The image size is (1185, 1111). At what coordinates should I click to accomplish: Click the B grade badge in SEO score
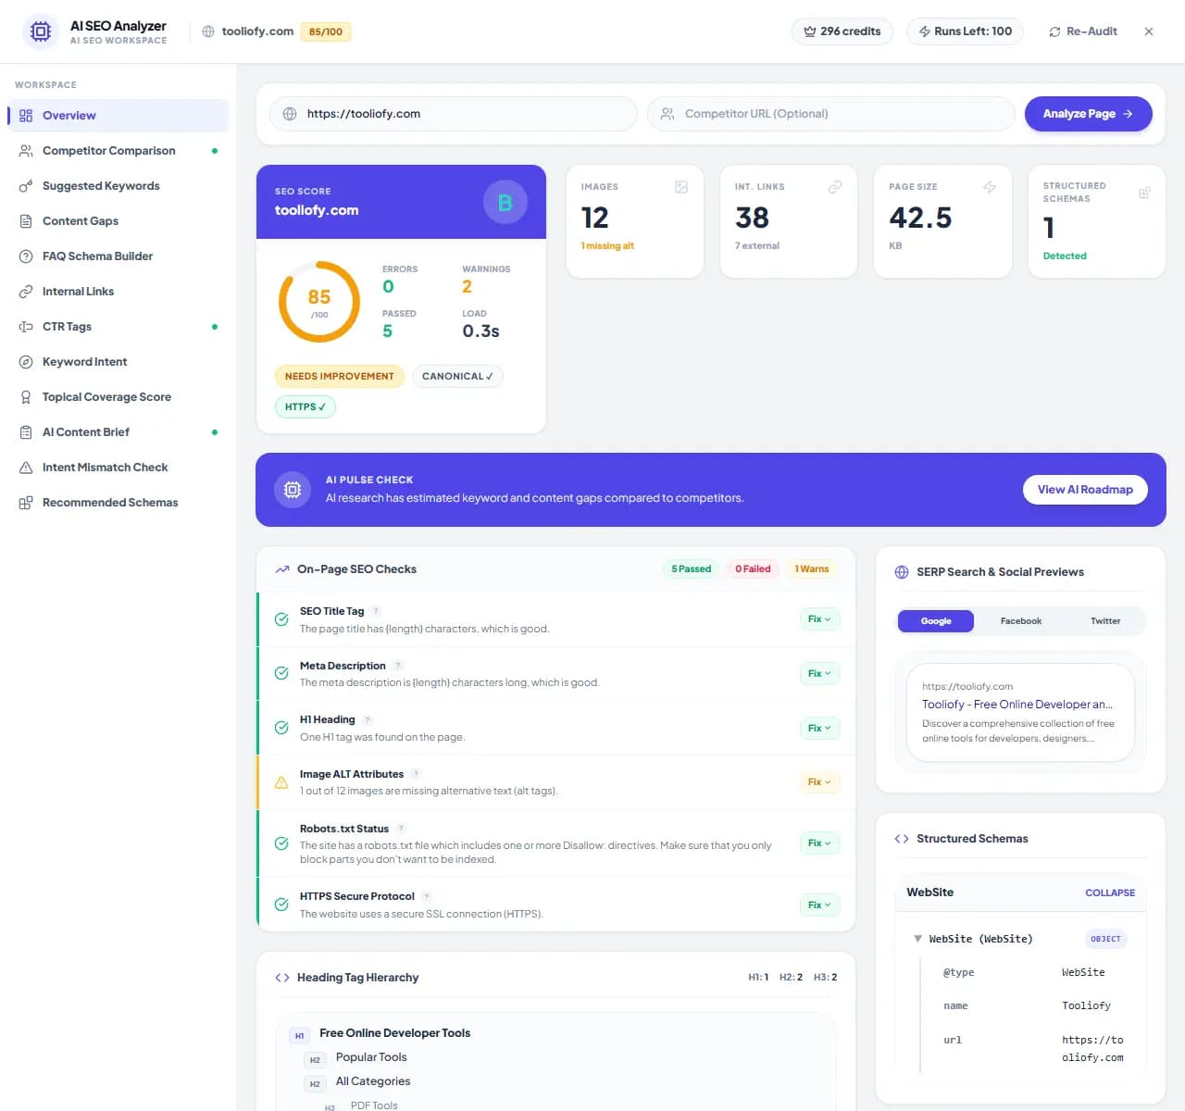(x=505, y=202)
